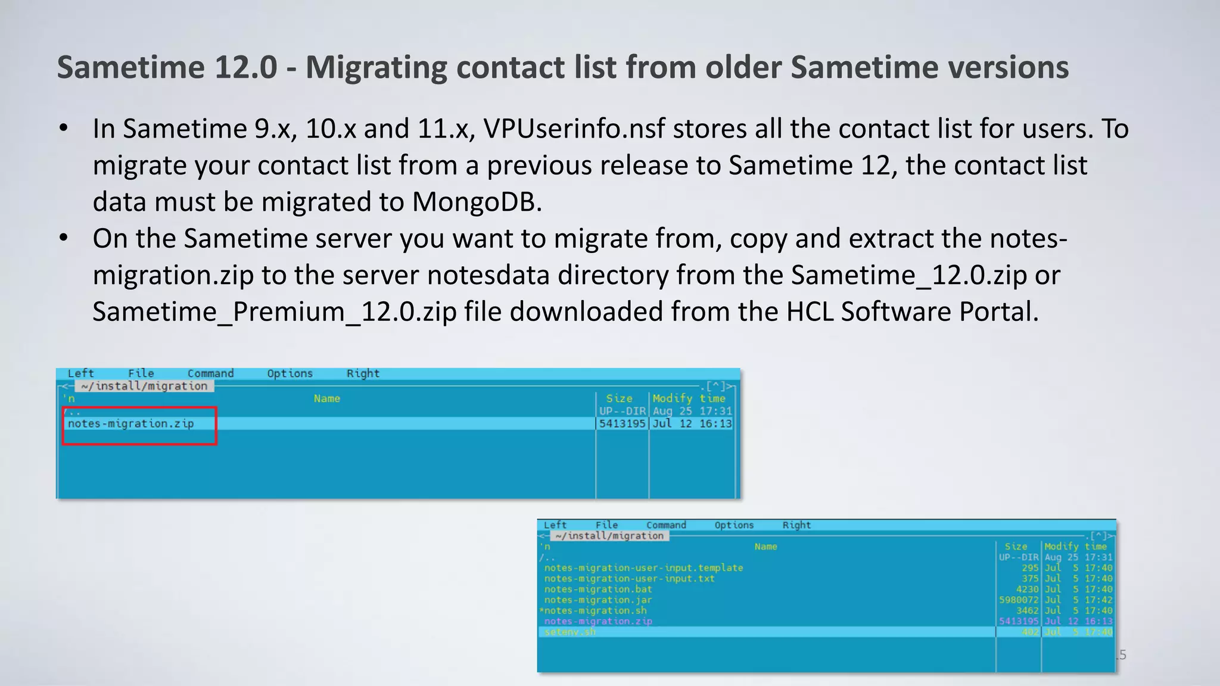Viewport: 1220px width, 686px height.
Task: Select notes-migration.bat file
Action: point(598,589)
